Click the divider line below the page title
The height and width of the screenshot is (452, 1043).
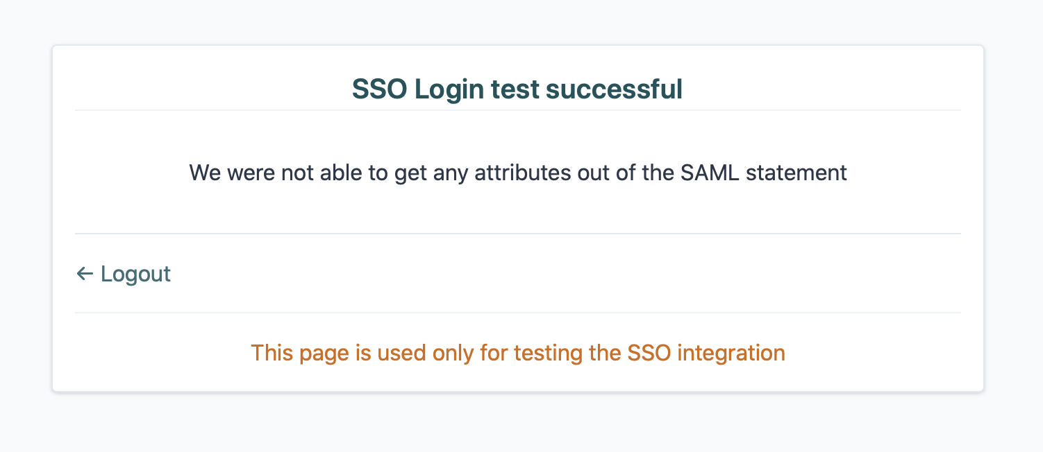[517, 110]
